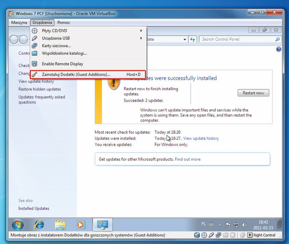Click the Control Panel taskbar button
The width and height of the screenshot is (289, 244).
click(103, 225)
